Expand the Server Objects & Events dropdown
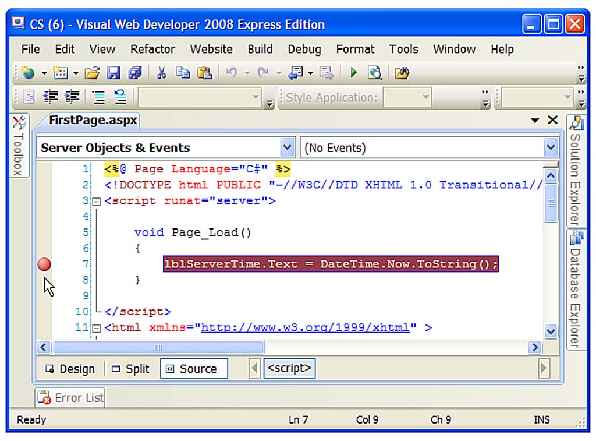This screenshot has height=441, width=596. 288,147
